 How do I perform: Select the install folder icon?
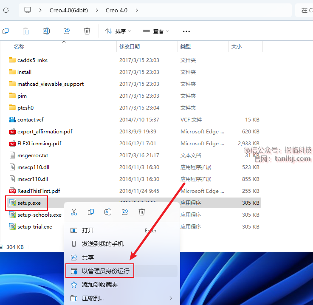[12, 72]
